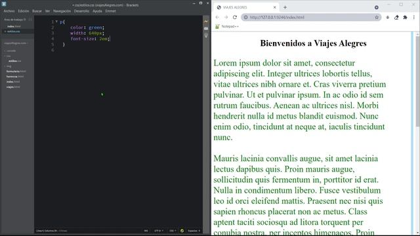Click the third icon in Brackets right toolbar

pos(206,35)
